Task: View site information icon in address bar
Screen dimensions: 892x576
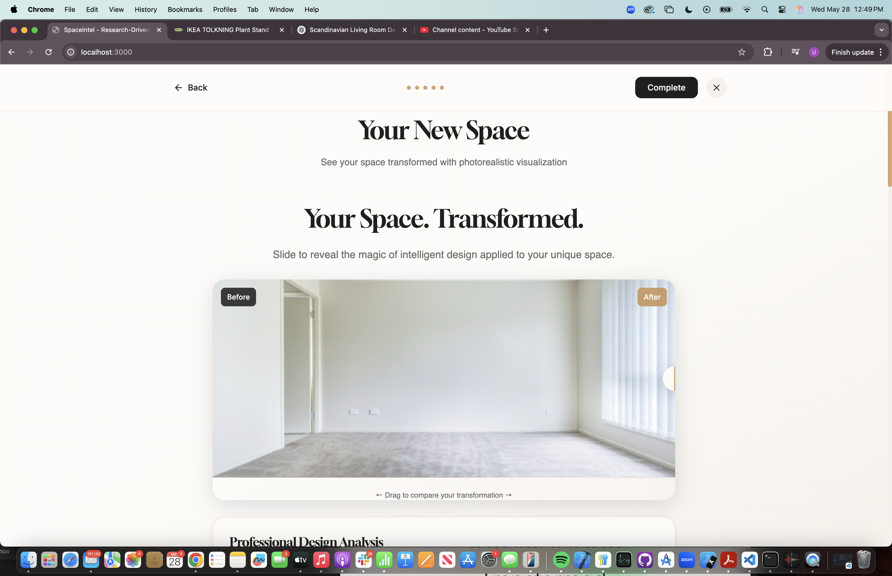Action: 71,52
